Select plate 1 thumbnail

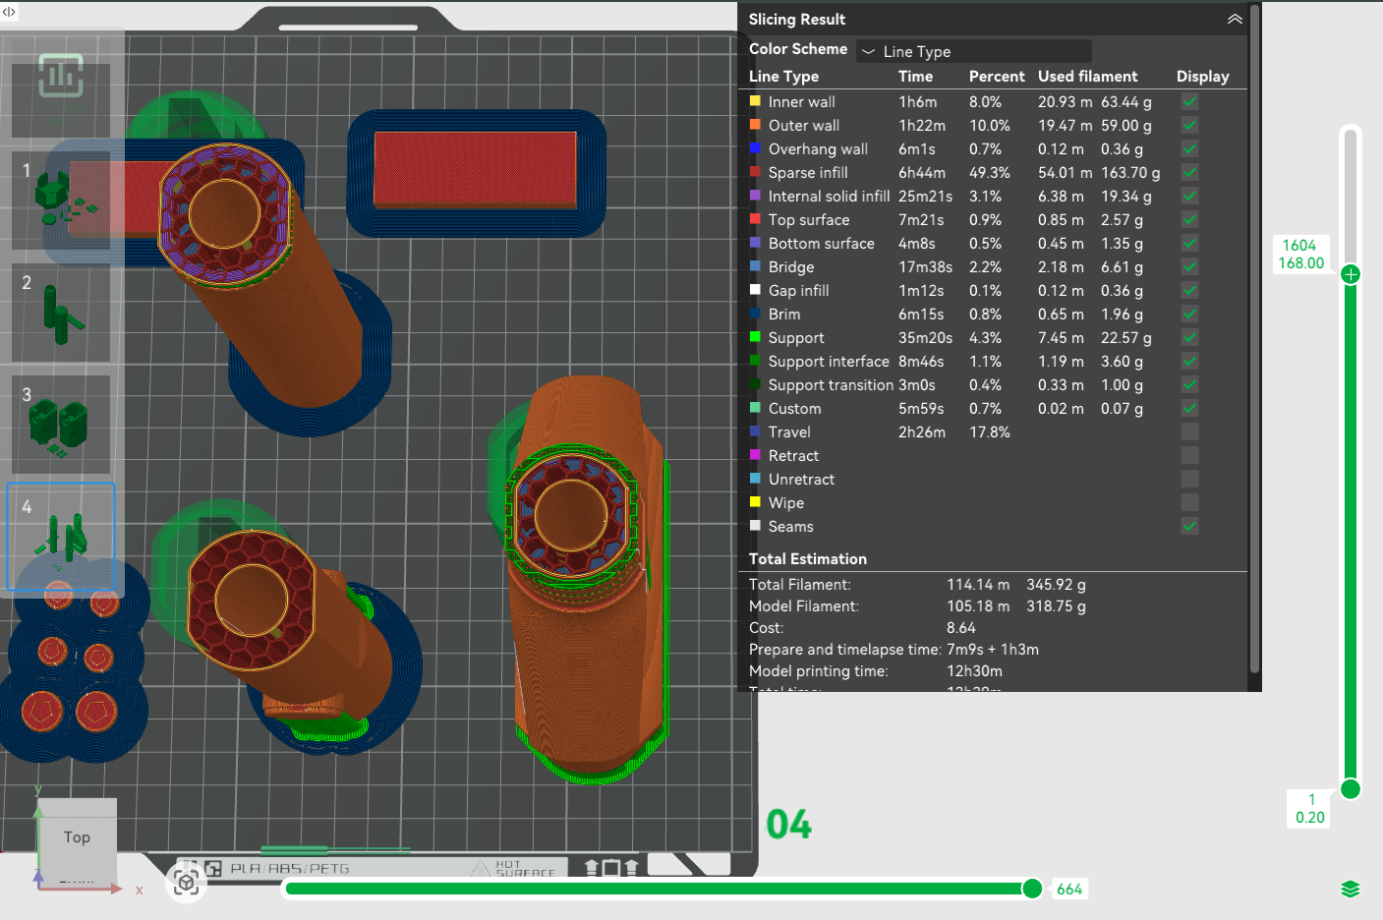61,201
